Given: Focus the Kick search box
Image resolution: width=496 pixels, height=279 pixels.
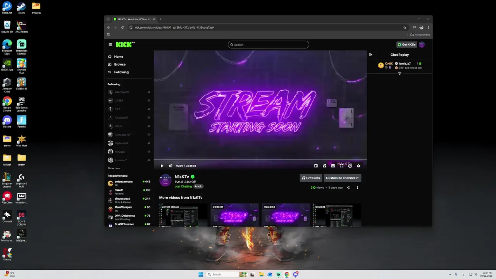Looking at the screenshot, I should (269, 45).
